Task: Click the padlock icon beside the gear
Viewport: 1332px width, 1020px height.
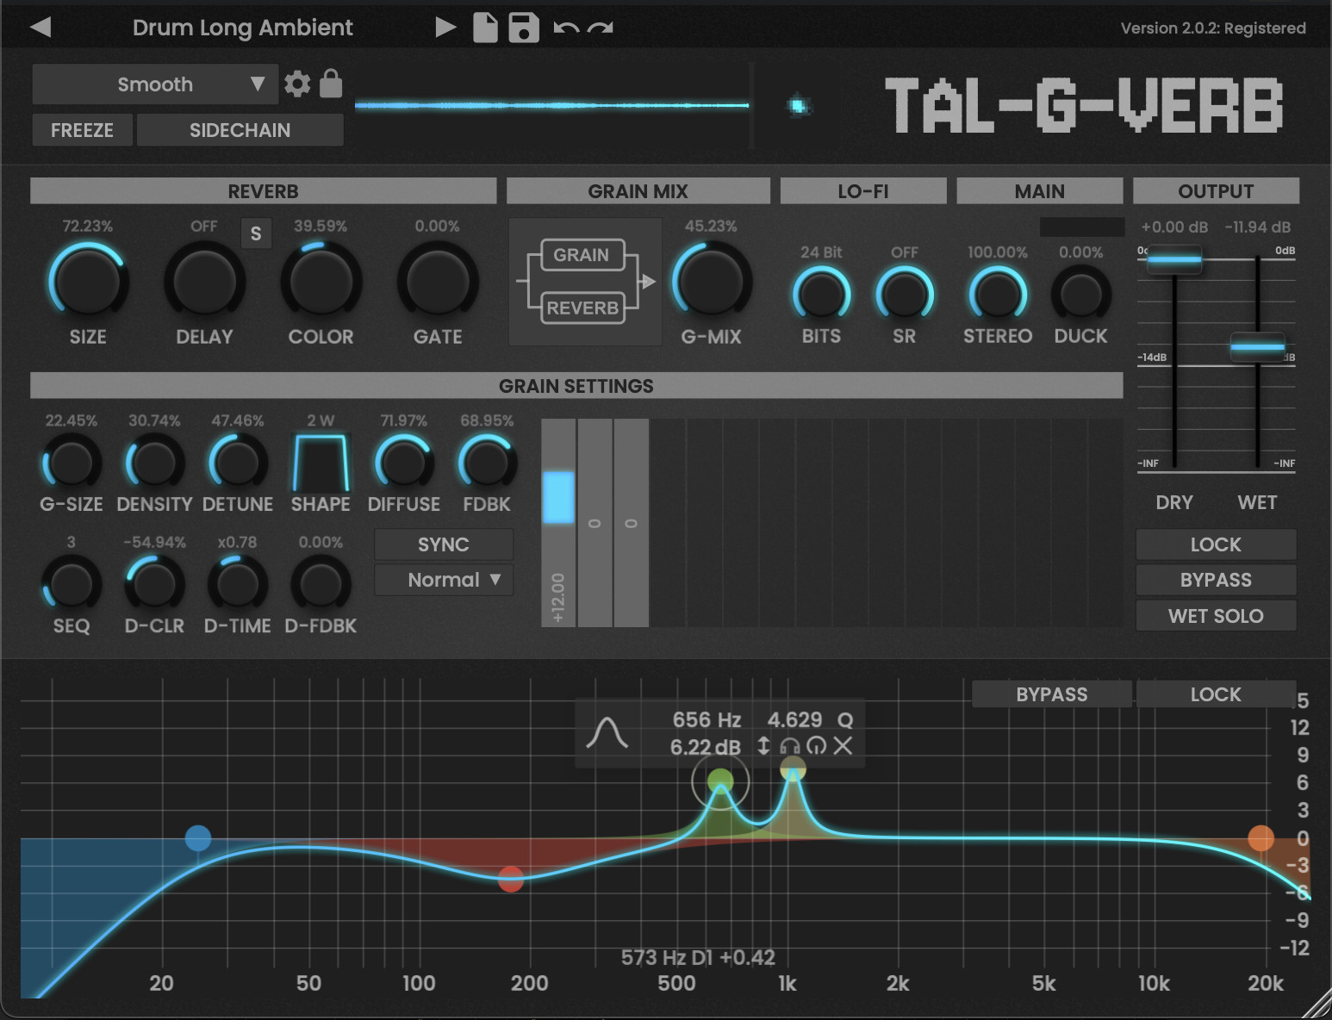Action: (331, 84)
